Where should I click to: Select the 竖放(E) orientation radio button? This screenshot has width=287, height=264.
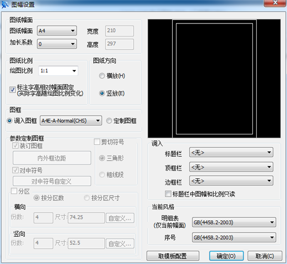pos(102,93)
